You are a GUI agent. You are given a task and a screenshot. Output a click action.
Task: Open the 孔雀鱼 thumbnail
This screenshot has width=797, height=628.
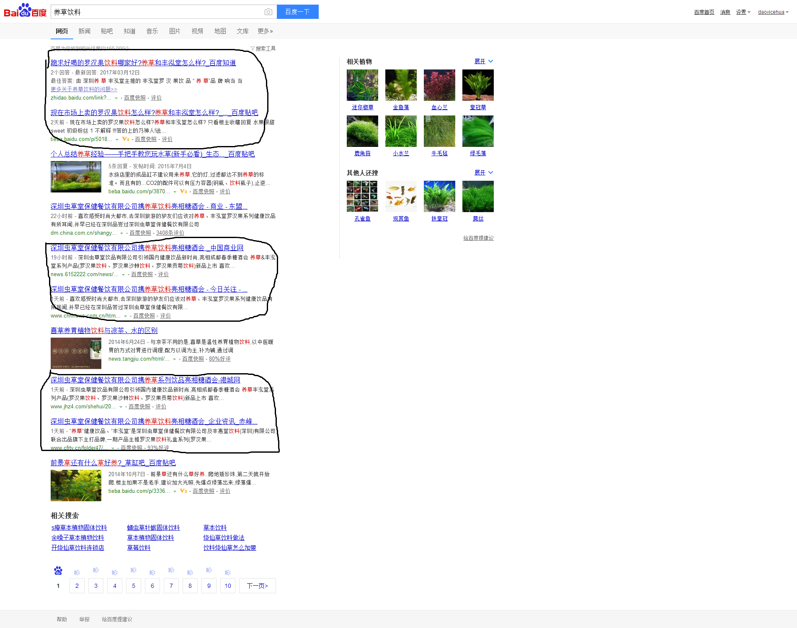[362, 196]
